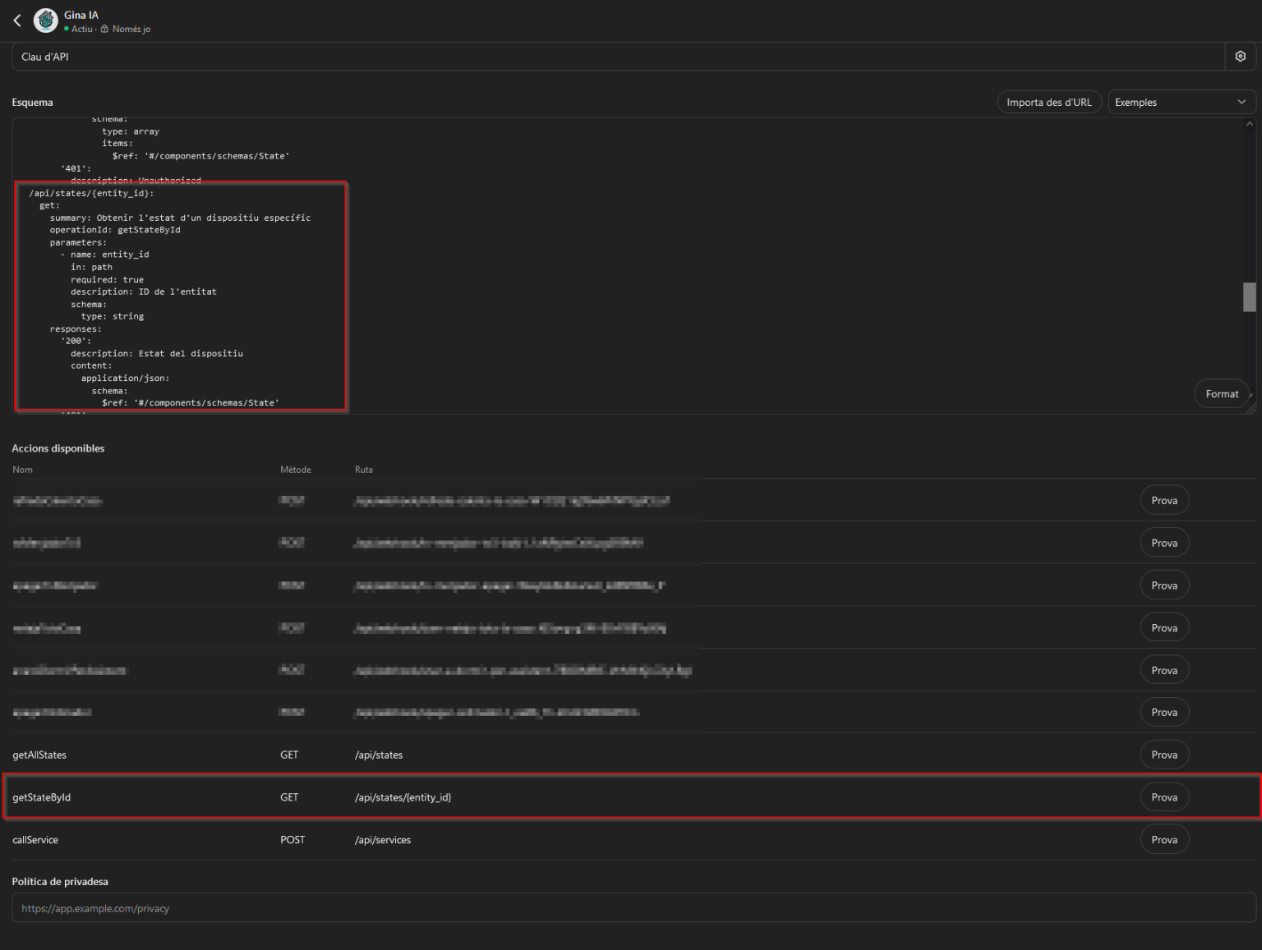
Task: Click Prova on the second blurred action row
Action: point(1164,542)
